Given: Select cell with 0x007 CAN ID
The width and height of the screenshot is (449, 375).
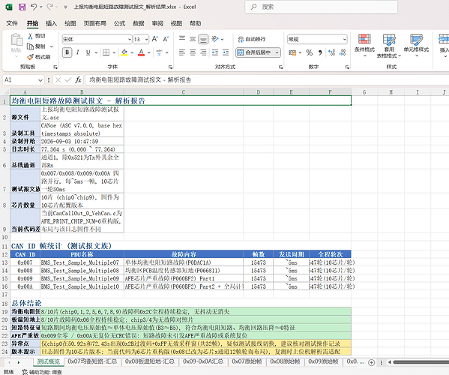Looking at the screenshot, I should pyautogui.click(x=25, y=262).
